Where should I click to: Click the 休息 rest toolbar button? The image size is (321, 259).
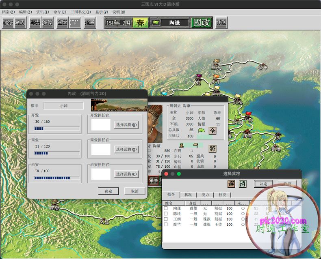click(221, 22)
